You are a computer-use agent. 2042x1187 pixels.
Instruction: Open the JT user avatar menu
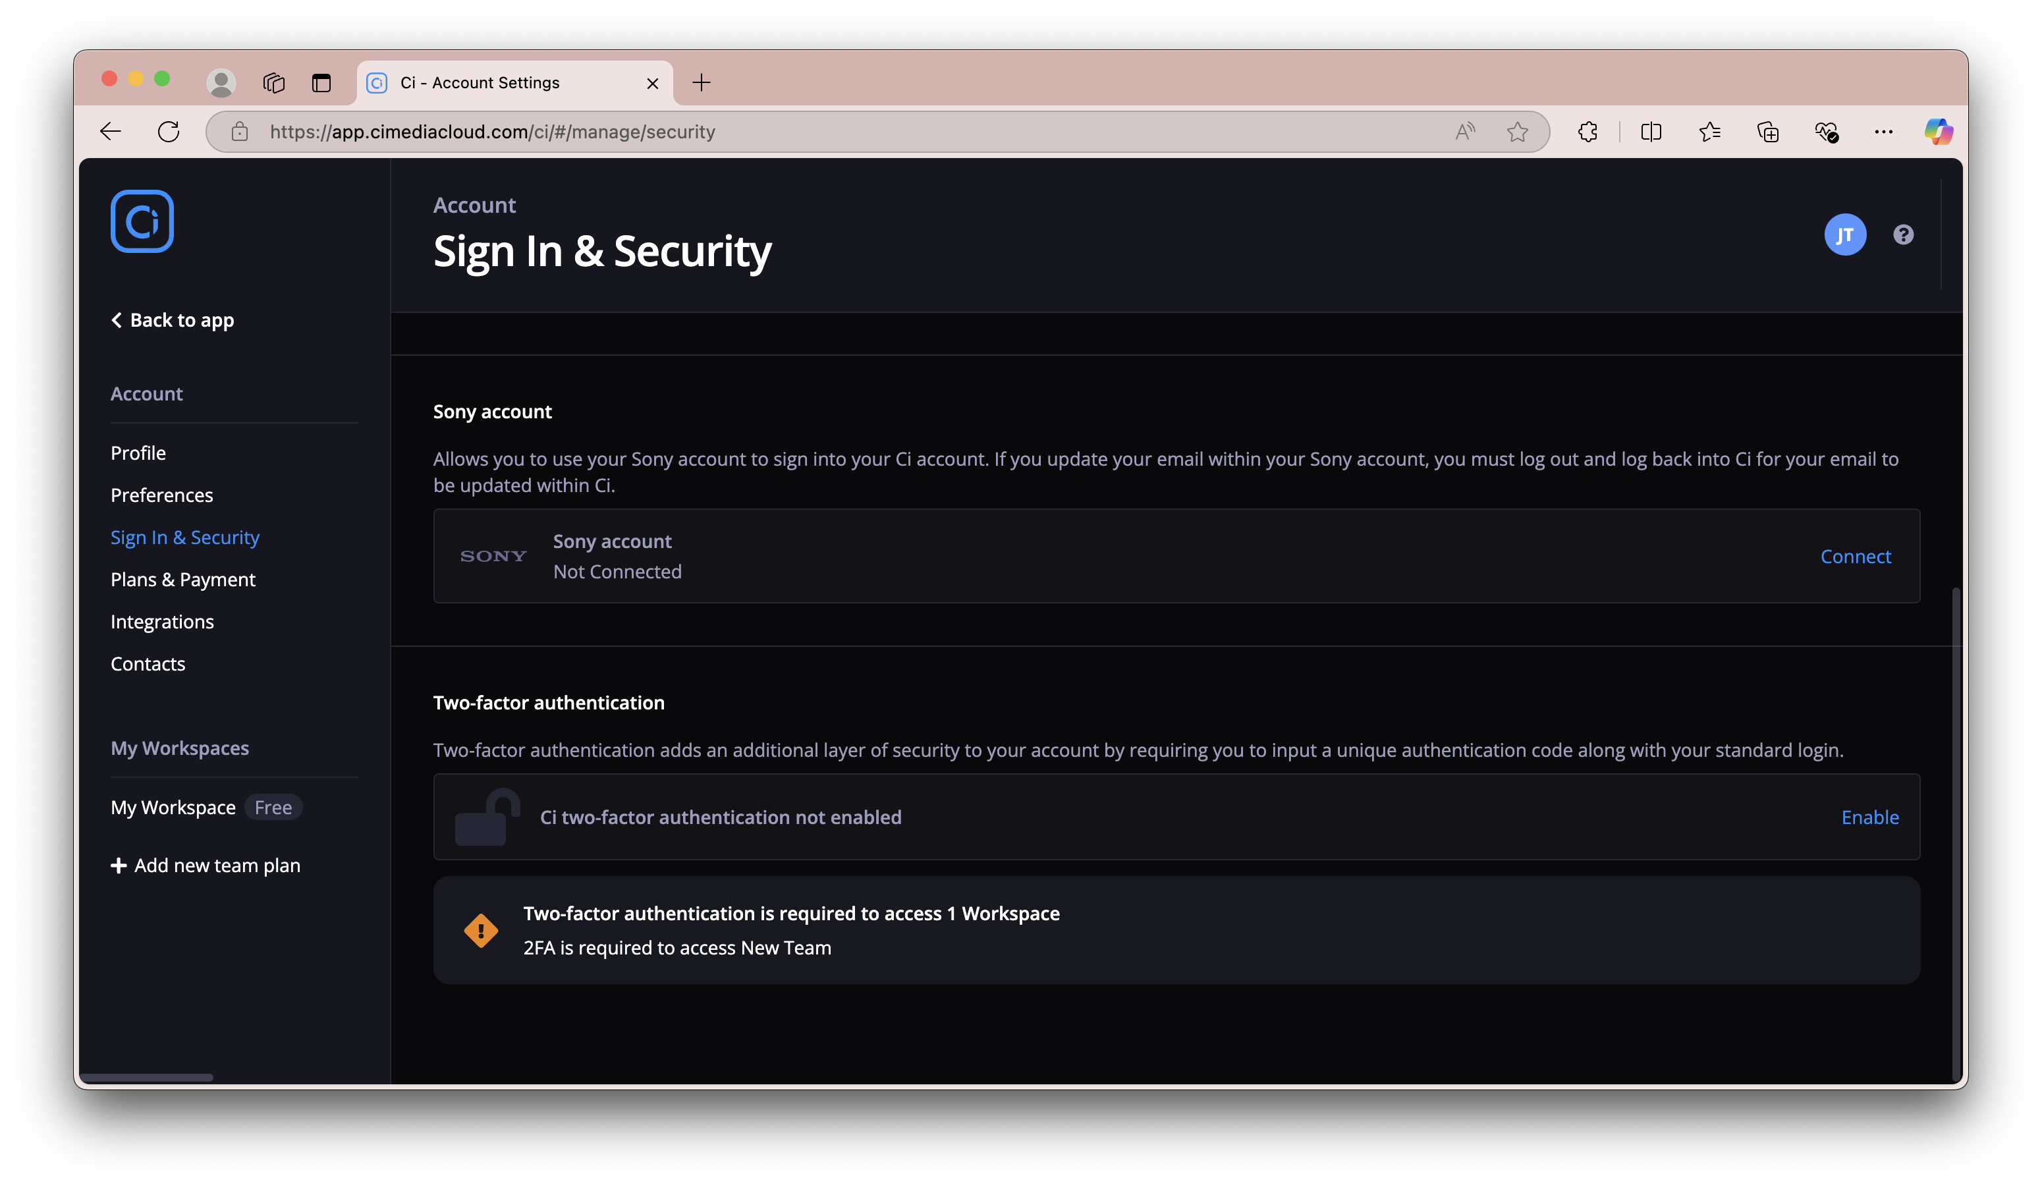pyautogui.click(x=1845, y=235)
